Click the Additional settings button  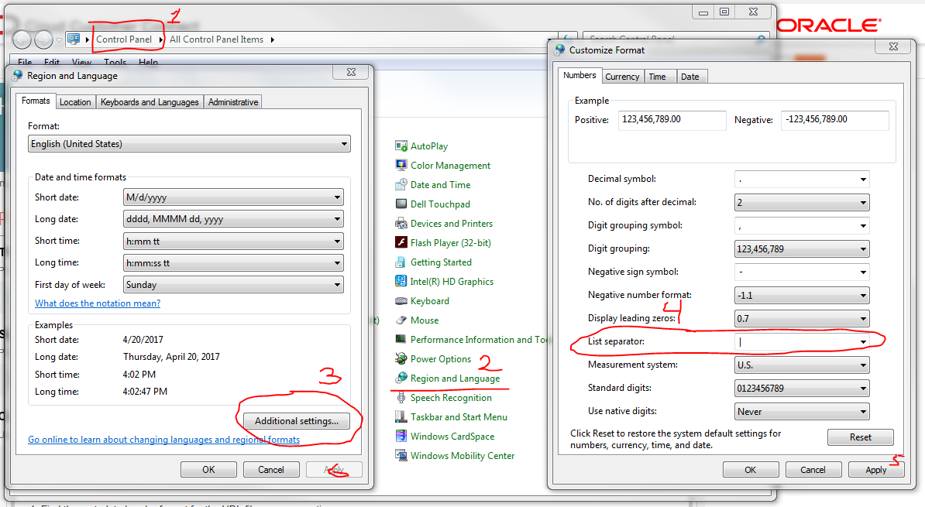pyautogui.click(x=295, y=421)
